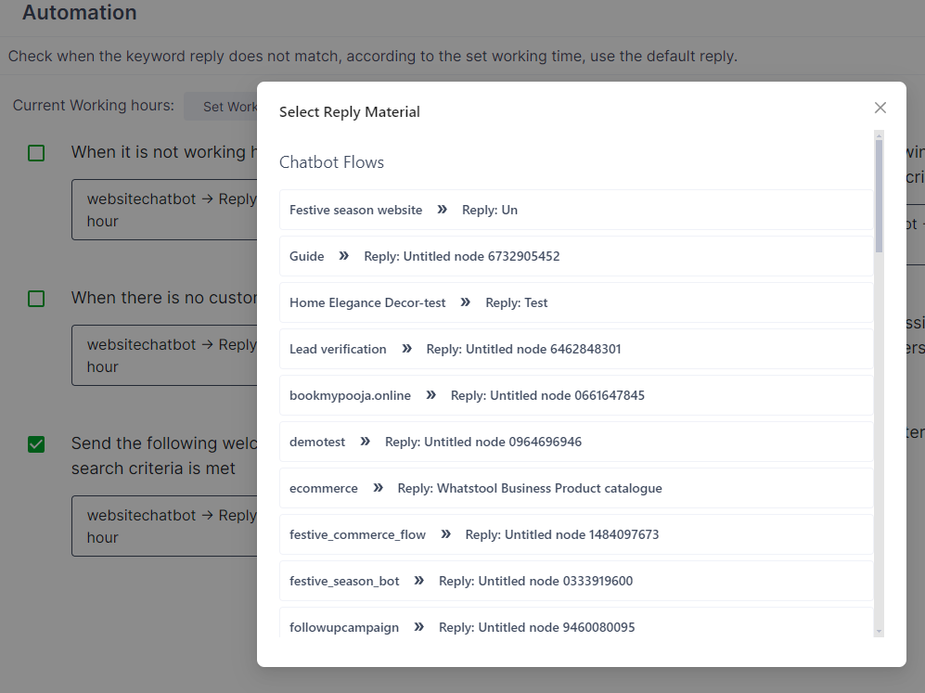The width and height of the screenshot is (925, 693).
Task: Click the chevron icon after followupcampaign
Action: (x=419, y=627)
